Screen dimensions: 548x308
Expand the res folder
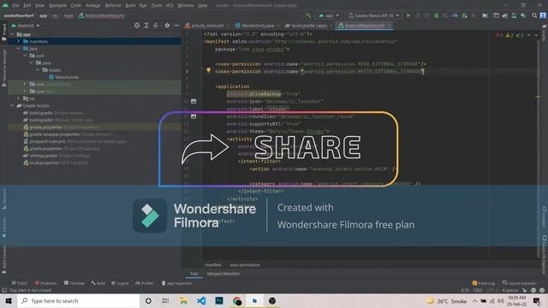click(19, 98)
